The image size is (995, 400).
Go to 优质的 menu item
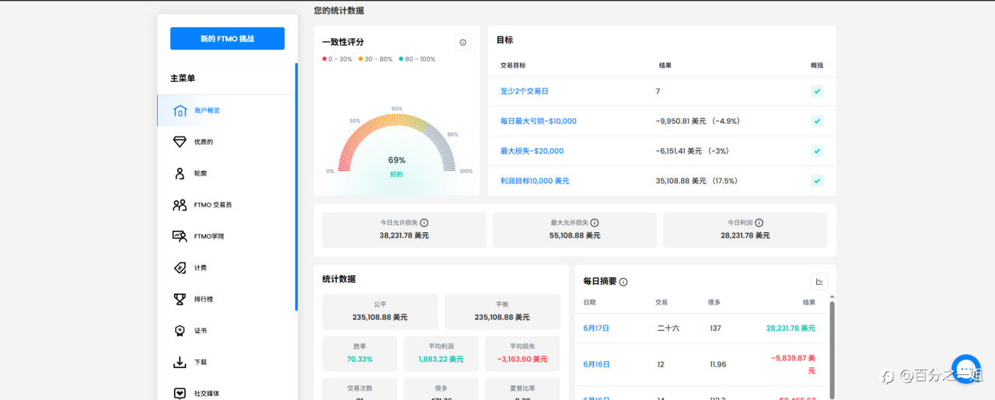(x=204, y=142)
